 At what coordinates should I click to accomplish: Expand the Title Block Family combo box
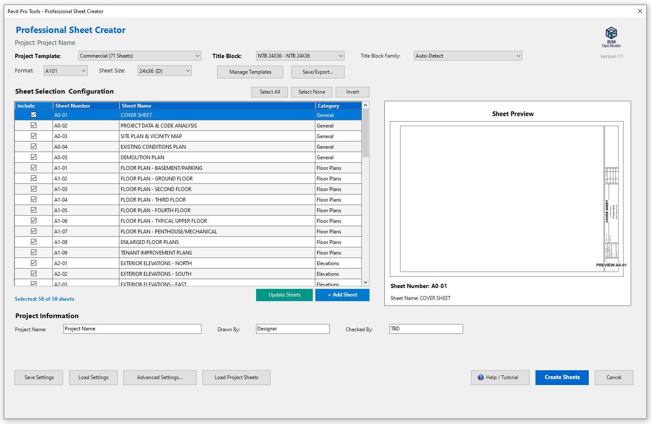click(x=467, y=56)
